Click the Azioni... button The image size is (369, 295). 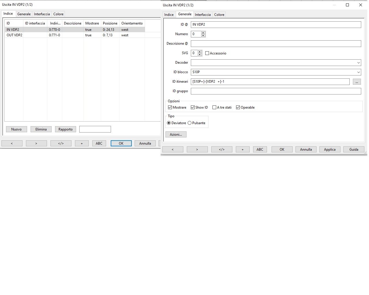[176, 135]
